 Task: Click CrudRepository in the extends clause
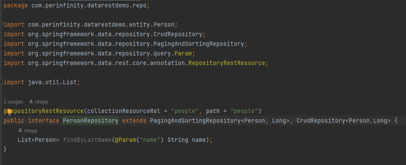tap(321, 121)
